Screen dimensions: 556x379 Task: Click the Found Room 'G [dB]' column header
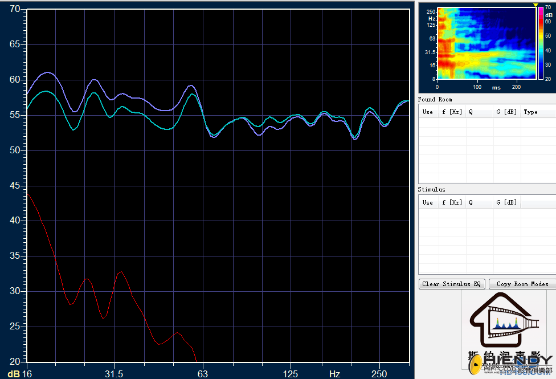(506, 112)
